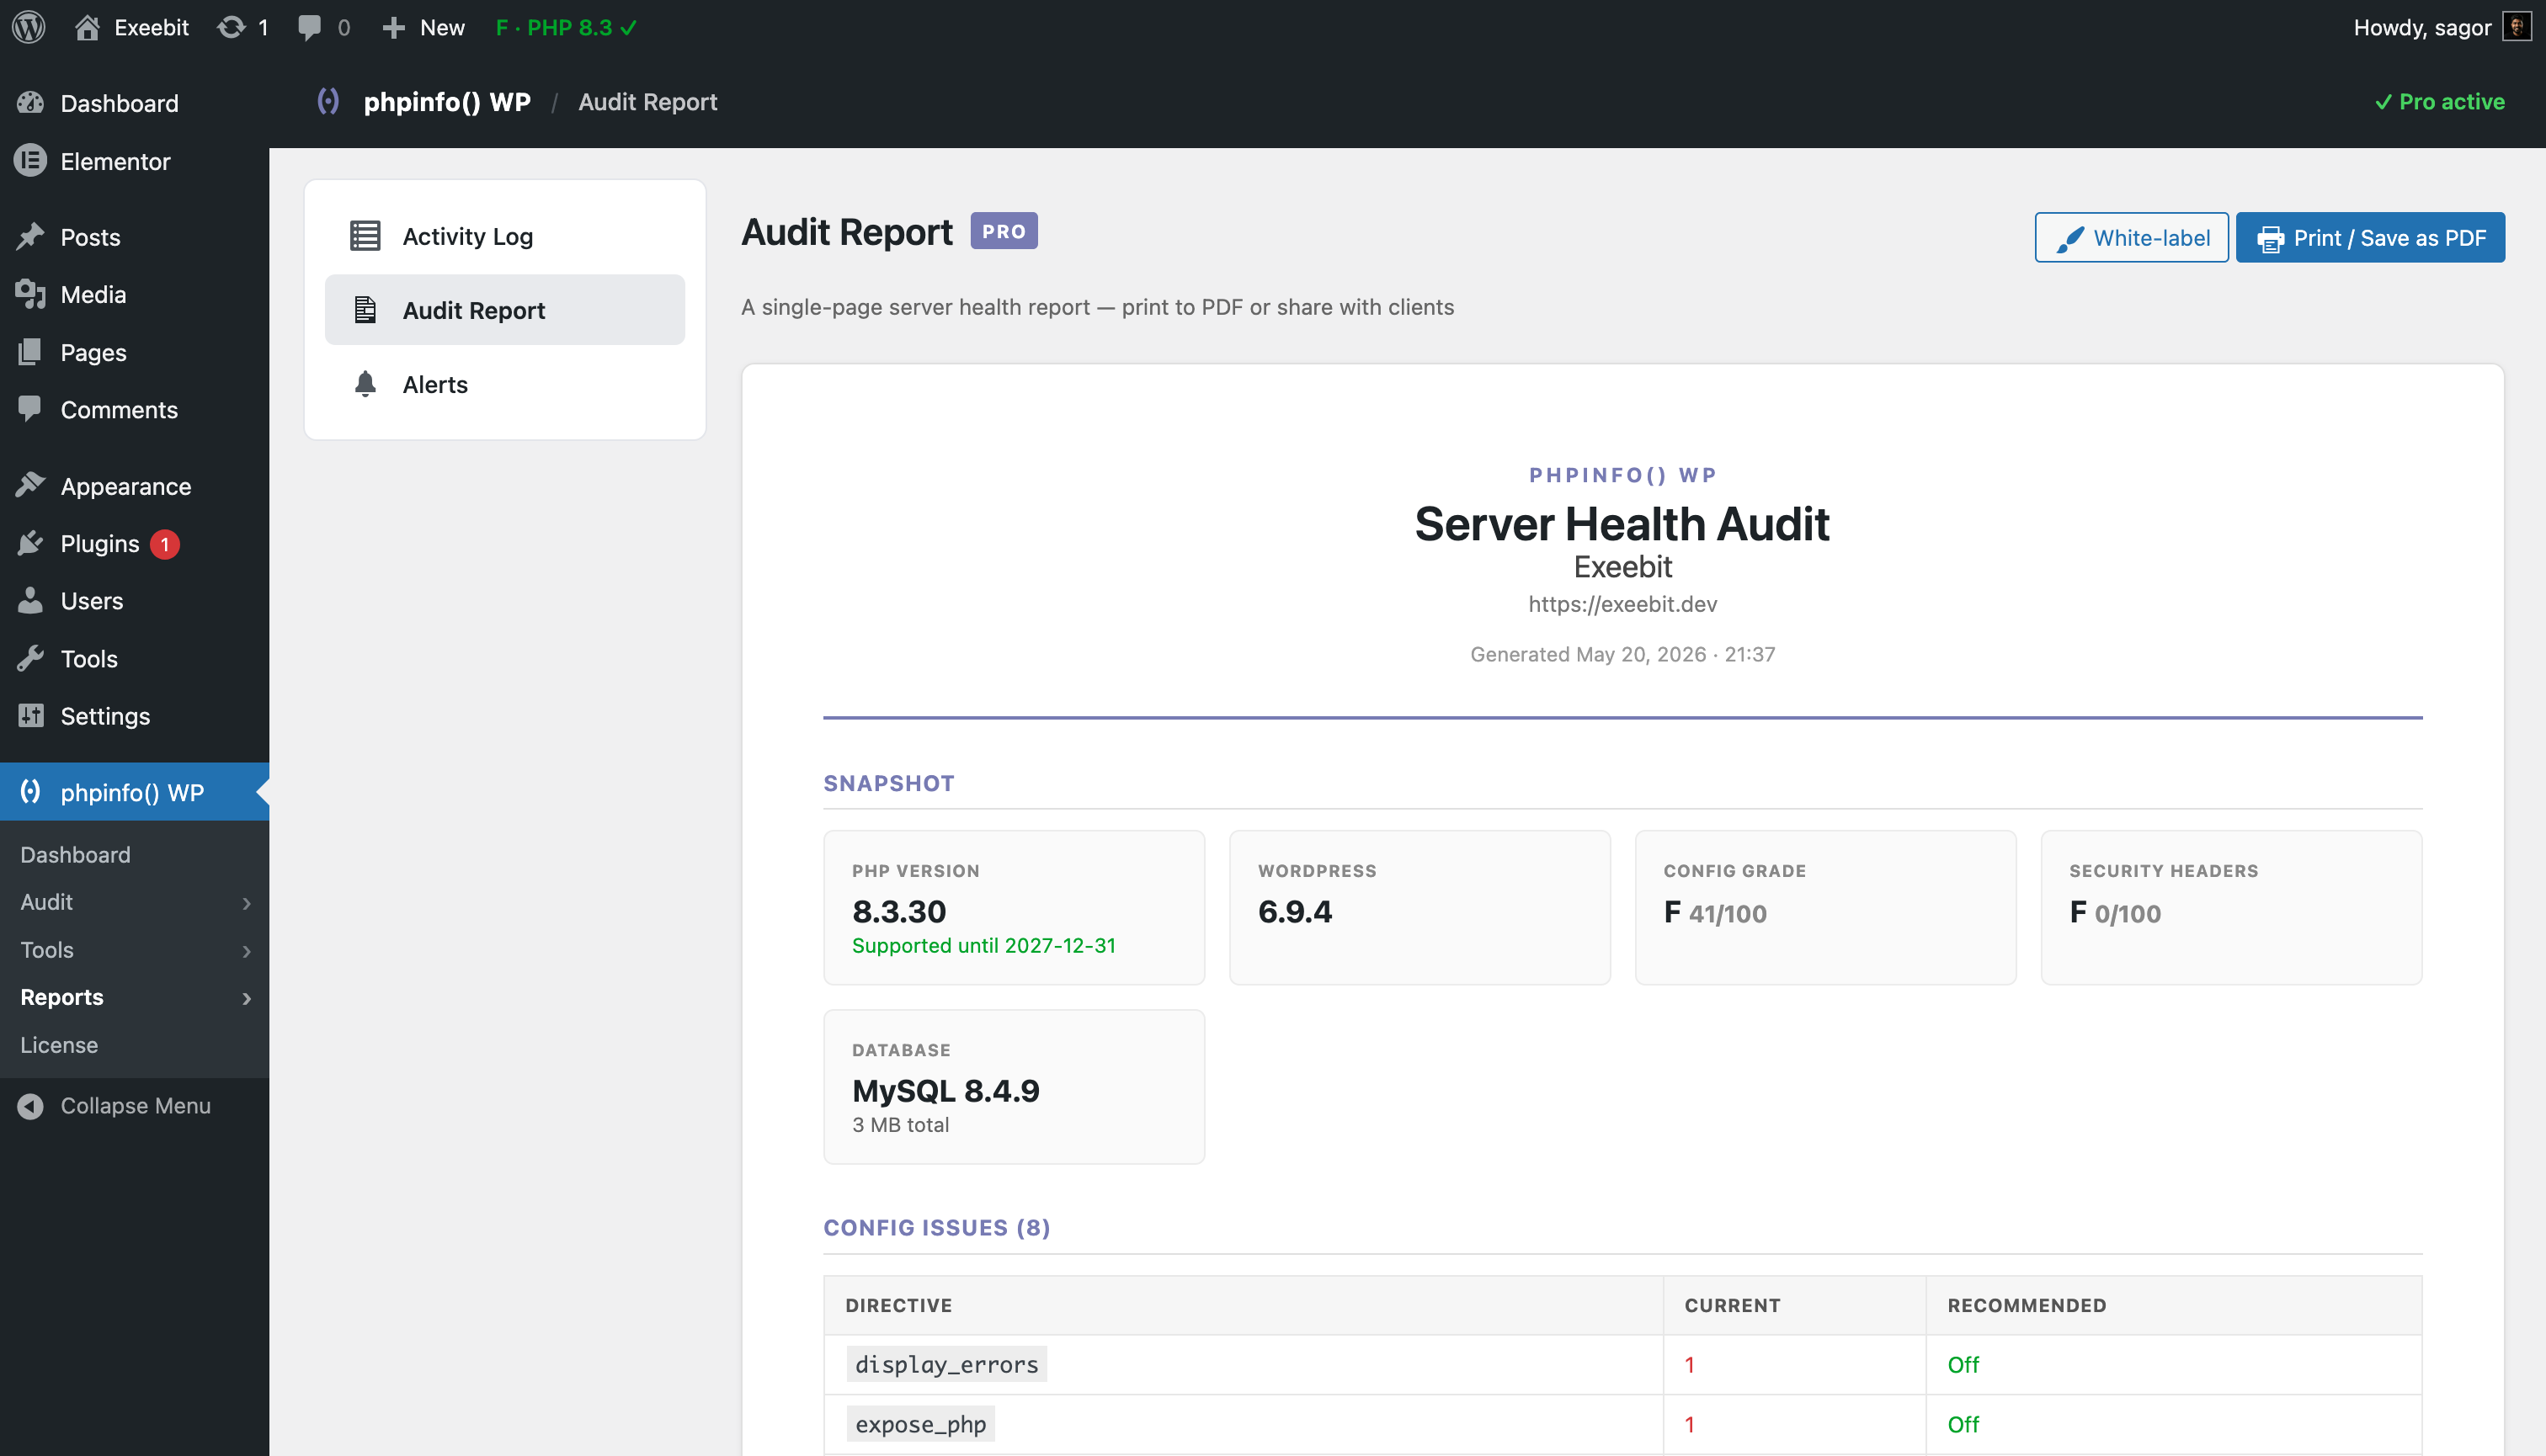Click the Media icon in sidebar
This screenshot has height=1456, width=2546.
[x=31, y=294]
